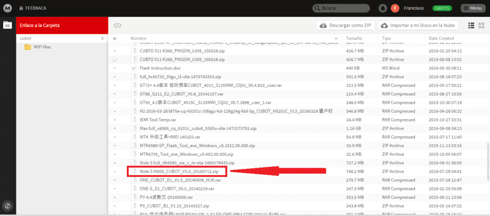Click the Word icon for Flash Instruction.doc
Screen dimensions: 490x216
[134, 68]
